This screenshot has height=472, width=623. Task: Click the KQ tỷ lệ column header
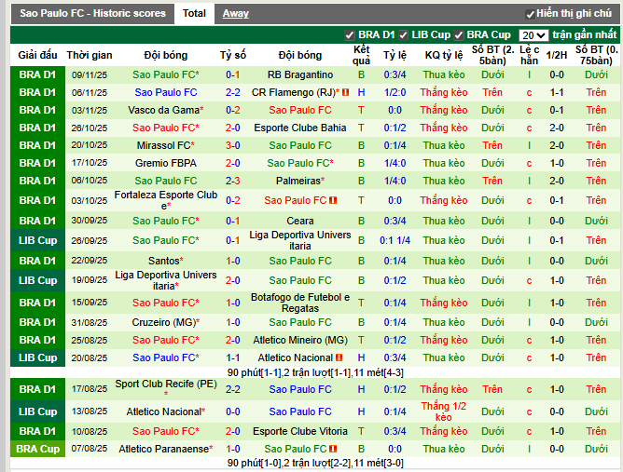[x=444, y=55]
